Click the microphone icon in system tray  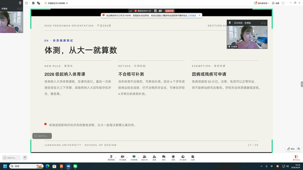click(x=267, y=166)
